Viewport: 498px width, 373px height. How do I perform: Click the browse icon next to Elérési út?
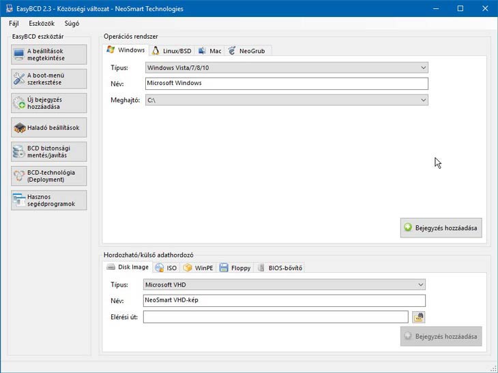click(x=418, y=317)
